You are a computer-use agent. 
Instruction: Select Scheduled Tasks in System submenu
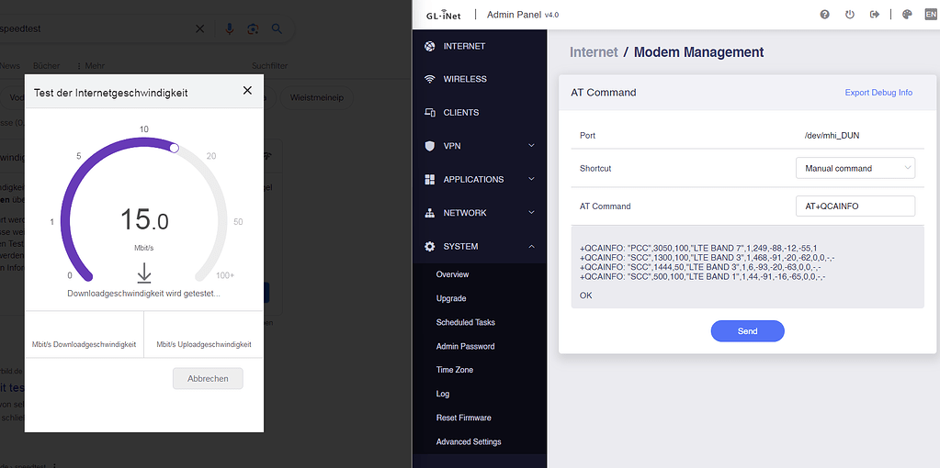pyautogui.click(x=465, y=322)
